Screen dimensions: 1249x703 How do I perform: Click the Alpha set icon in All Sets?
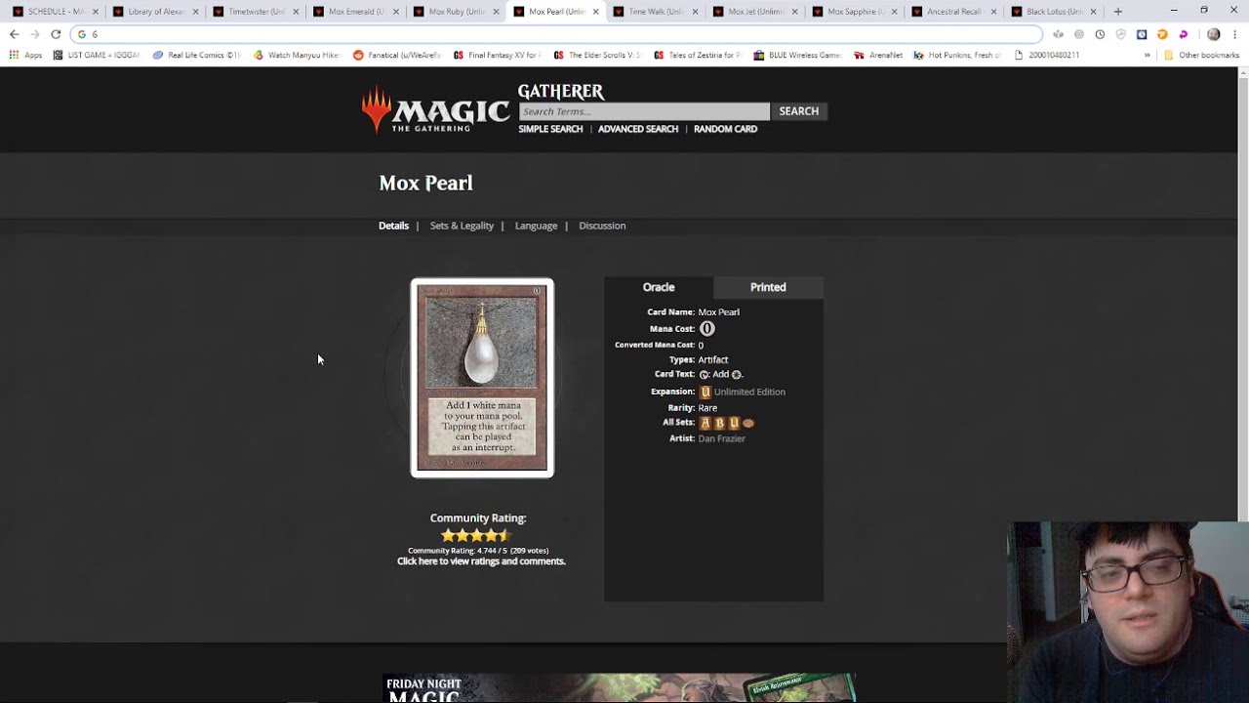pos(705,423)
